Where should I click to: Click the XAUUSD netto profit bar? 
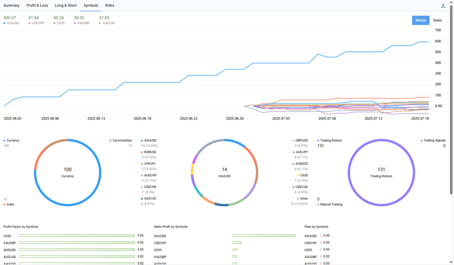264,236
